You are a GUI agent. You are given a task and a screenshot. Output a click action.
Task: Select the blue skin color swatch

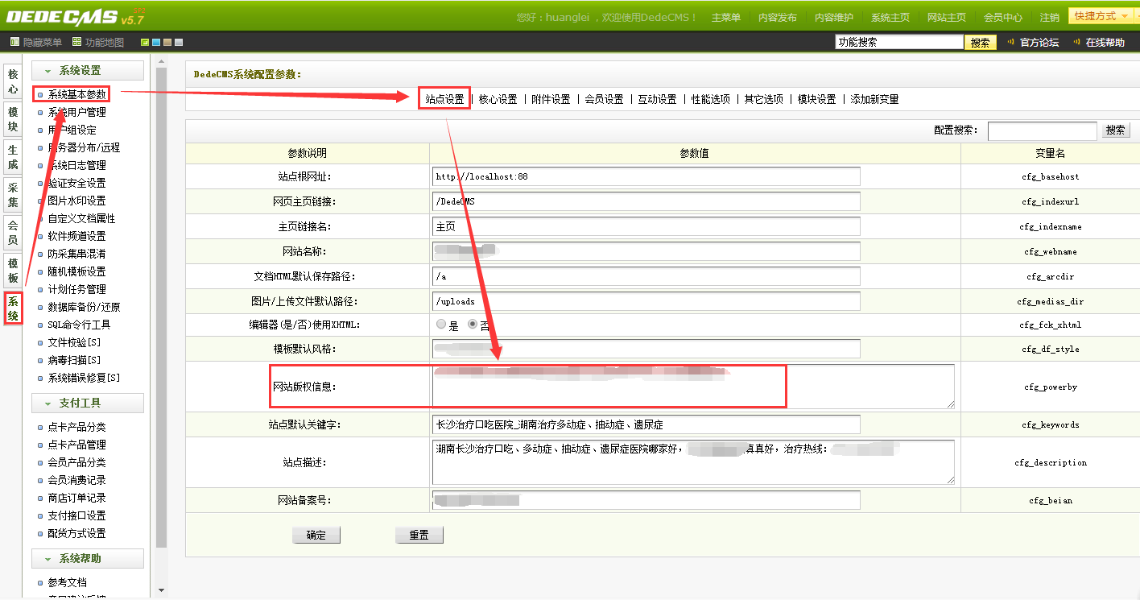tap(156, 42)
